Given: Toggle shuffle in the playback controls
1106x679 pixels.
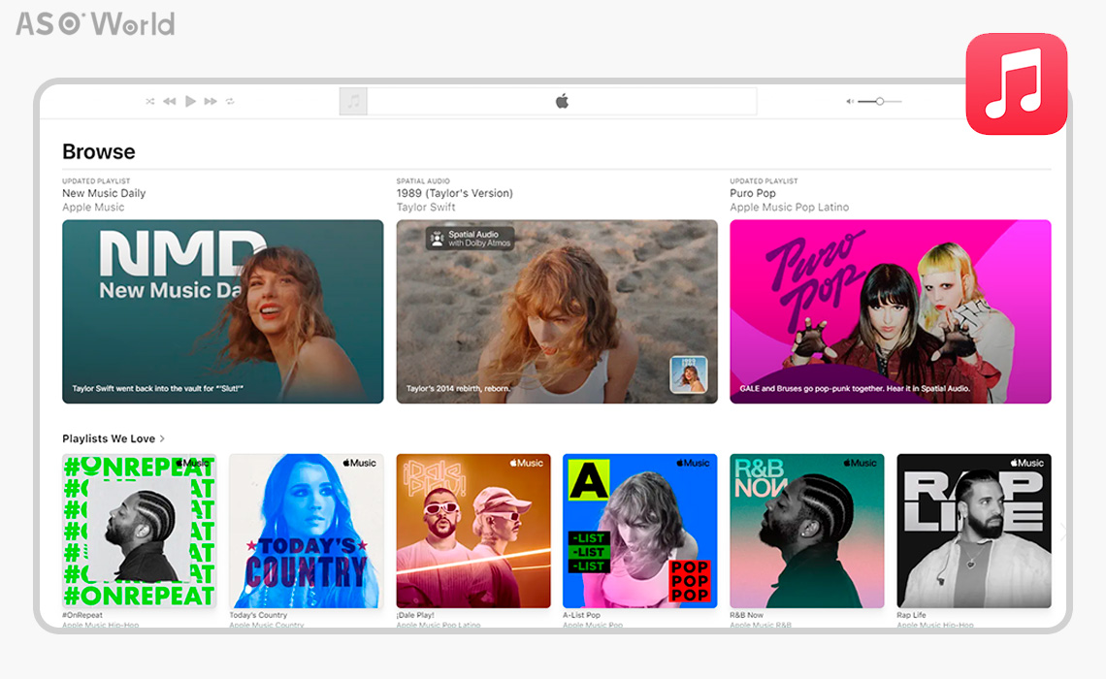Looking at the screenshot, I should pos(150,102).
